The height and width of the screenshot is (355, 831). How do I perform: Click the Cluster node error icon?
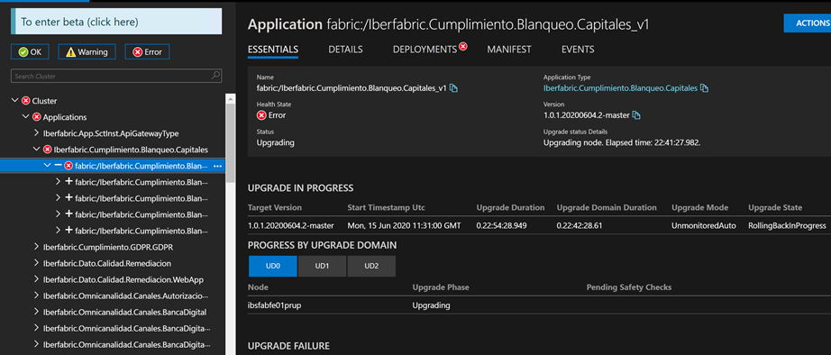click(x=25, y=101)
